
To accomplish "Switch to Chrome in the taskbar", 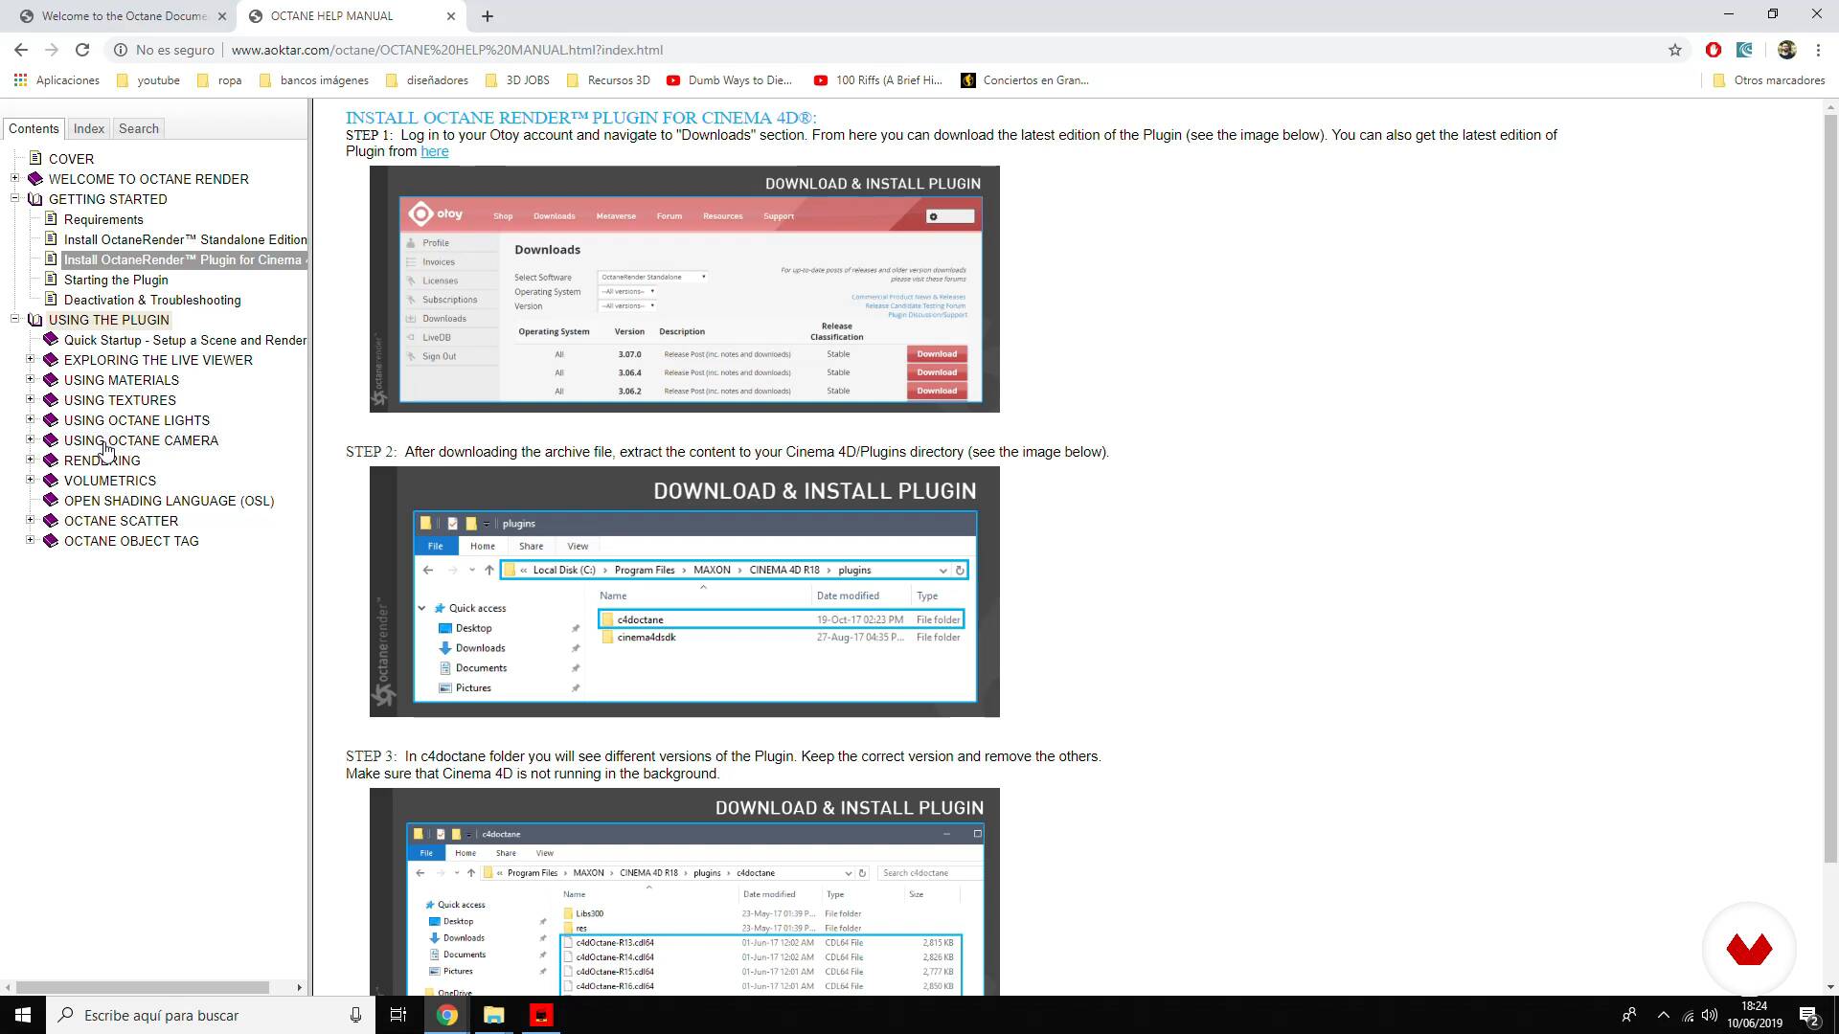I will (447, 1015).
